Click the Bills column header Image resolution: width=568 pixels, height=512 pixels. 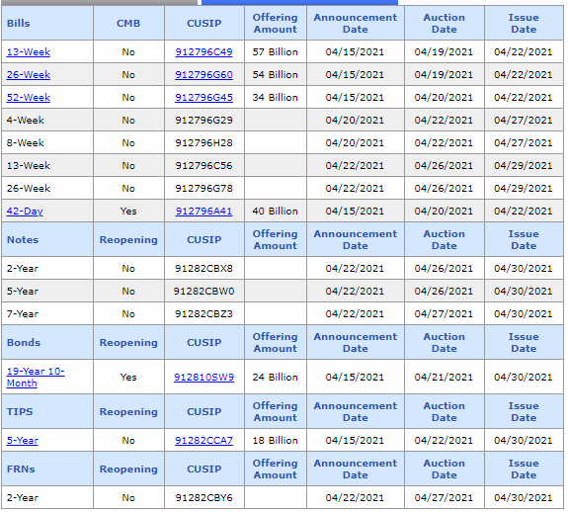click(x=19, y=23)
